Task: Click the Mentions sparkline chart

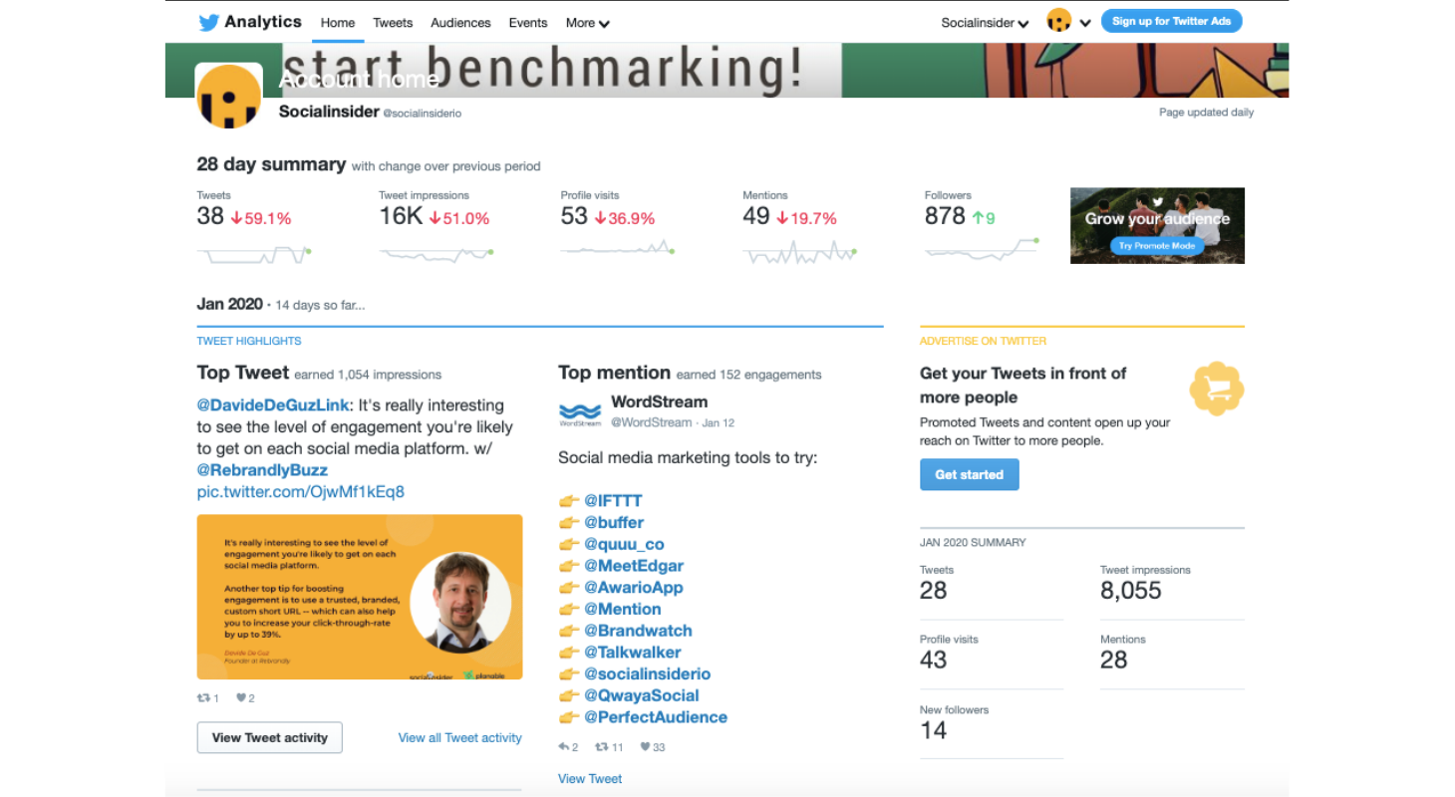Action: pos(800,253)
